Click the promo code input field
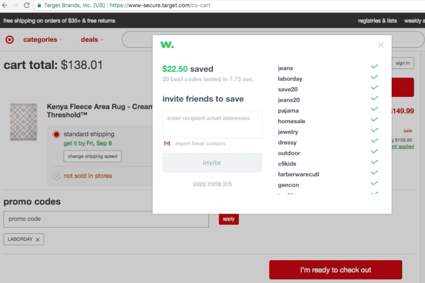This screenshot has width=425, height=283. [106, 219]
